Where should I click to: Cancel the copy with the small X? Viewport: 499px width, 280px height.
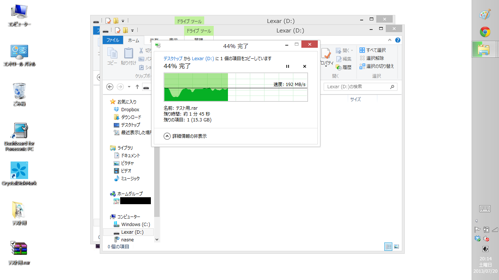click(x=305, y=66)
